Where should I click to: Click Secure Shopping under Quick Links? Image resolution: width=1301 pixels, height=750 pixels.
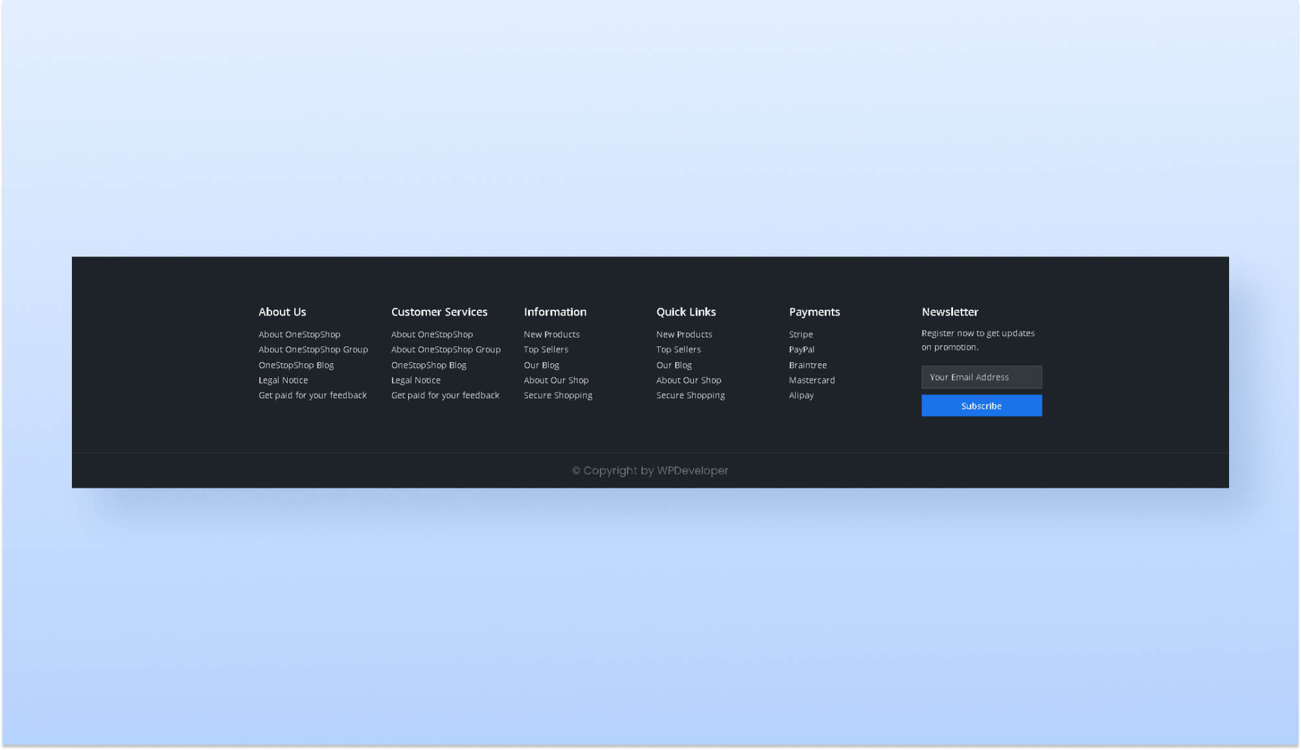tap(690, 395)
